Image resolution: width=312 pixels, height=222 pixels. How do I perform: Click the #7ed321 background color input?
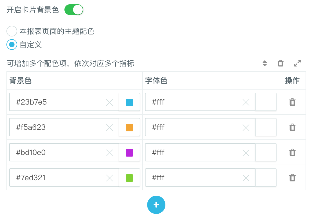click(x=64, y=178)
